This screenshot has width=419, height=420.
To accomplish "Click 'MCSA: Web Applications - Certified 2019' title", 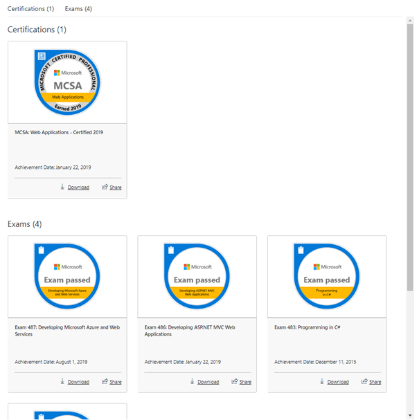I will click(x=59, y=132).
